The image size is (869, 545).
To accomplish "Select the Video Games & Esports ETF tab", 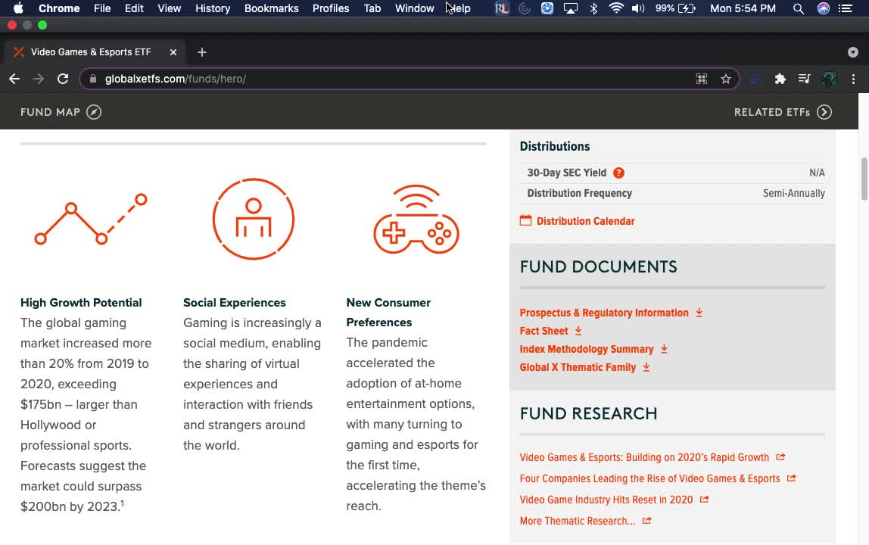I will click(91, 52).
